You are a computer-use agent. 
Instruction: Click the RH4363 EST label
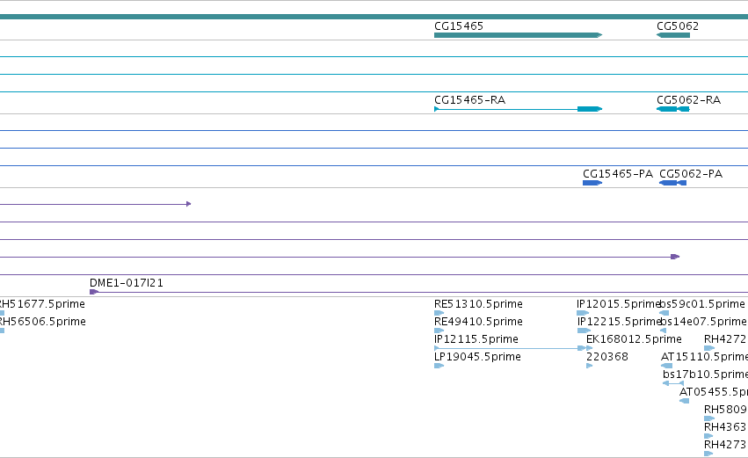click(x=725, y=428)
